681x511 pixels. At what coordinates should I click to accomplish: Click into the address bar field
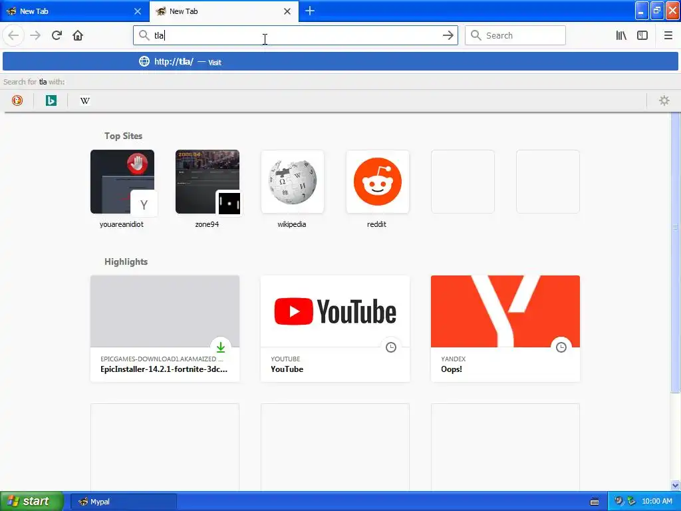[295, 36]
